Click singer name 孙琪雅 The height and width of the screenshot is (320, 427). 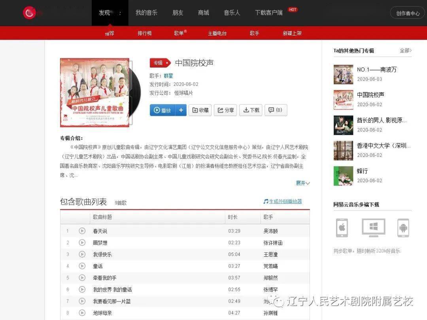(x=270, y=313)
